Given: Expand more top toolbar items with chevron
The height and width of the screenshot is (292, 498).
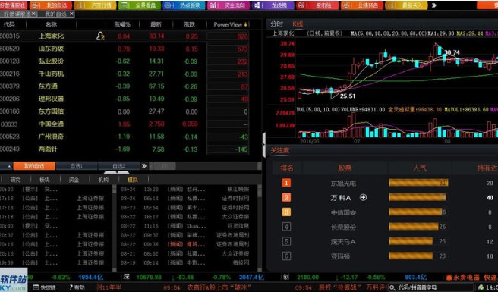Looking at the screenshot, I should click(433, 5).
